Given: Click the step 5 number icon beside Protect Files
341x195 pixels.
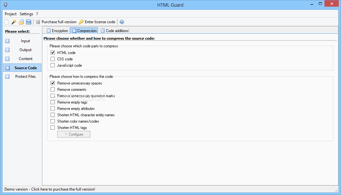Looking at the screenshot, I should 7,77.
